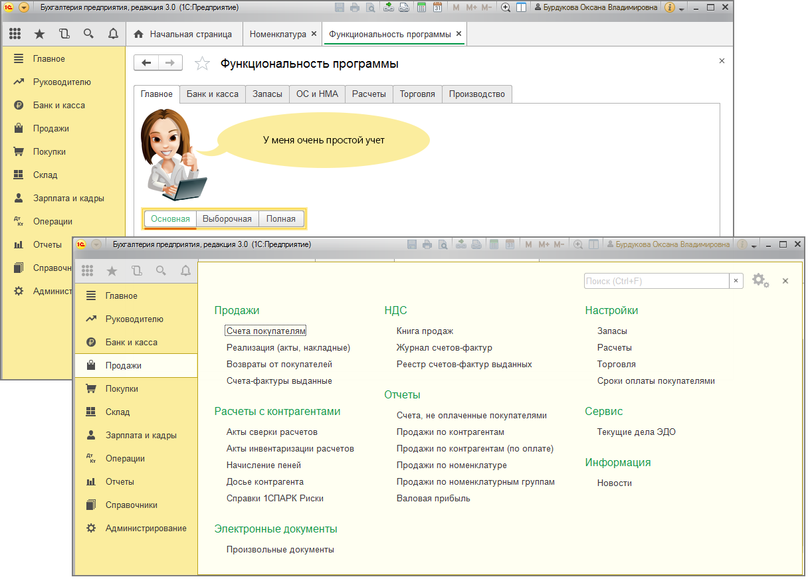
Task: Open Начальная страница tab
Action: (x=183, y=34)
